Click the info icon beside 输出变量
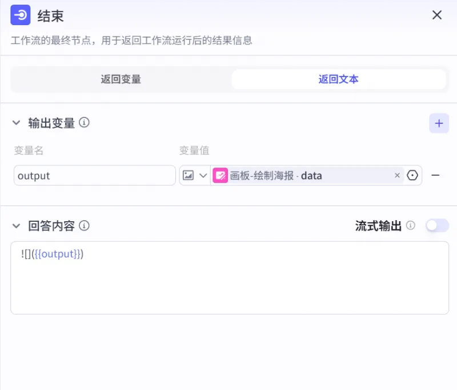Screen dimensions: 457x390 (x=84, y=123)
